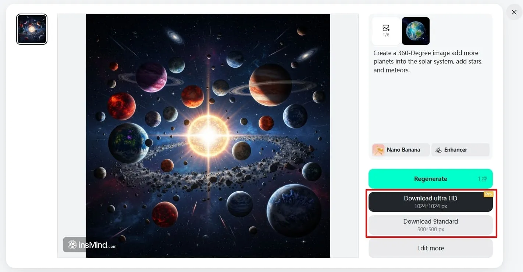This screenshot has width=523, height=272.
Task: Regenerate the image
Action: (x=430, y=179)
